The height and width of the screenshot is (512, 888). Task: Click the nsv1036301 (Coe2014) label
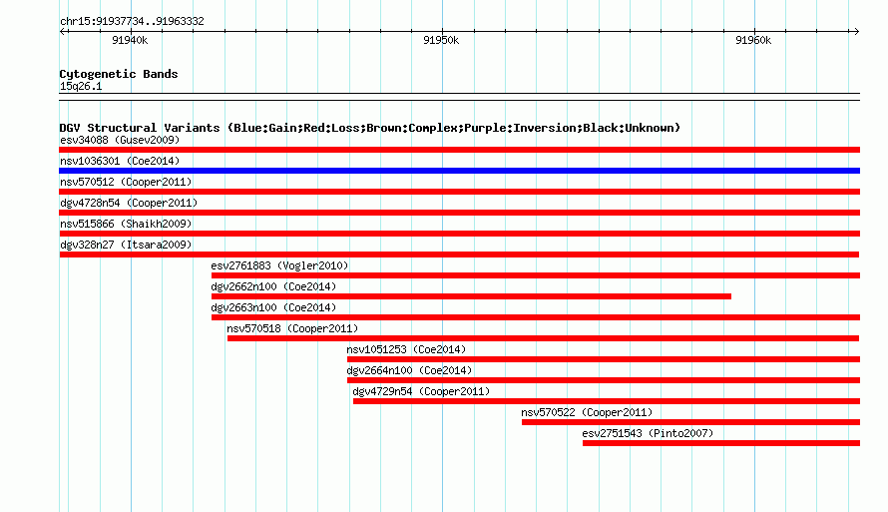click(120, 161)
